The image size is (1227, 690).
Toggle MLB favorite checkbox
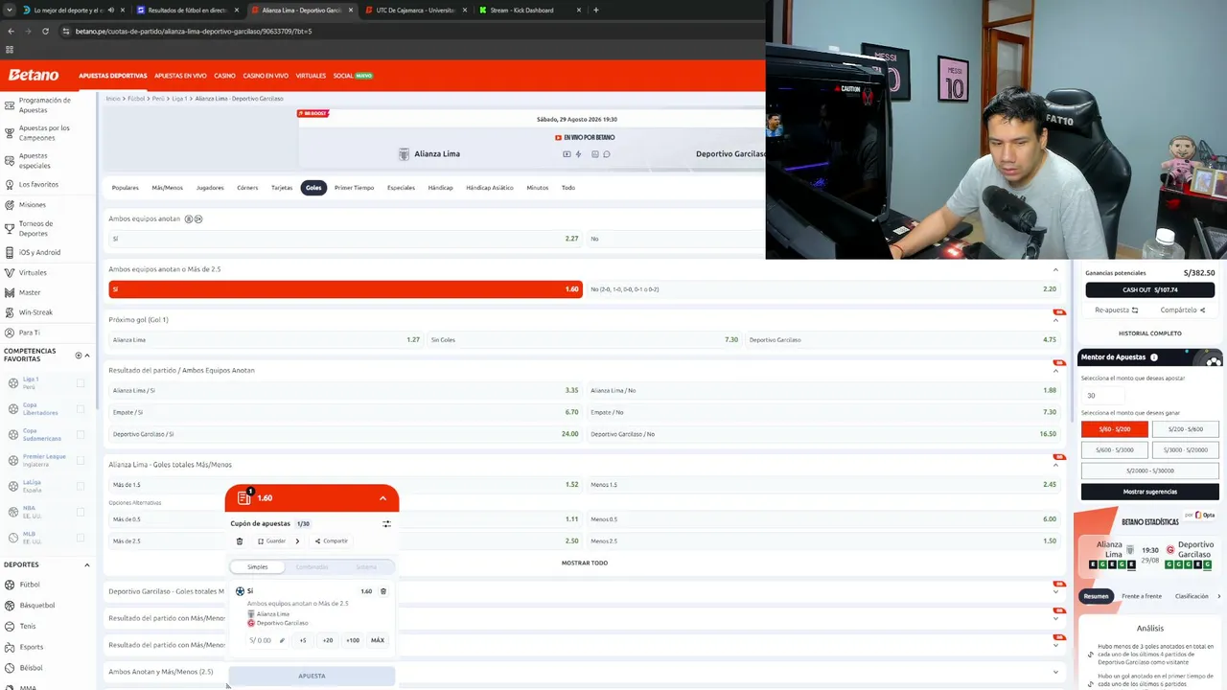pyautogui.click(x=81, y=538)
